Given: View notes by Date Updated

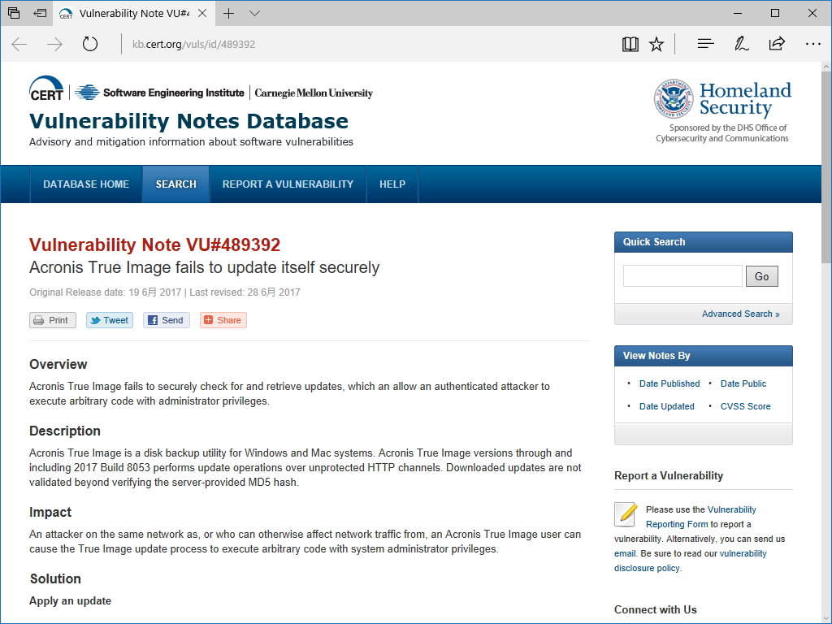Looking at the screenshot, I should click(666, 406).
